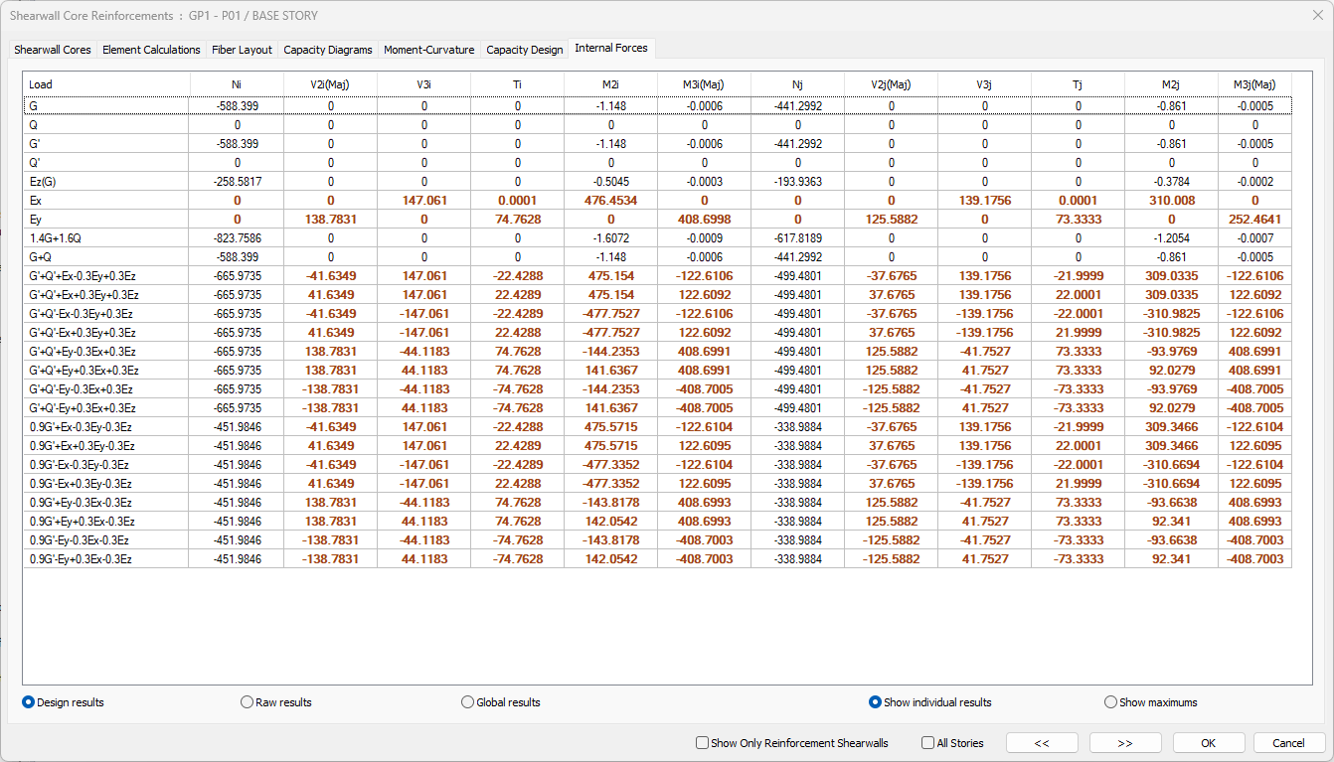Switch to the Shearwall Cores tab

(52, 50)
